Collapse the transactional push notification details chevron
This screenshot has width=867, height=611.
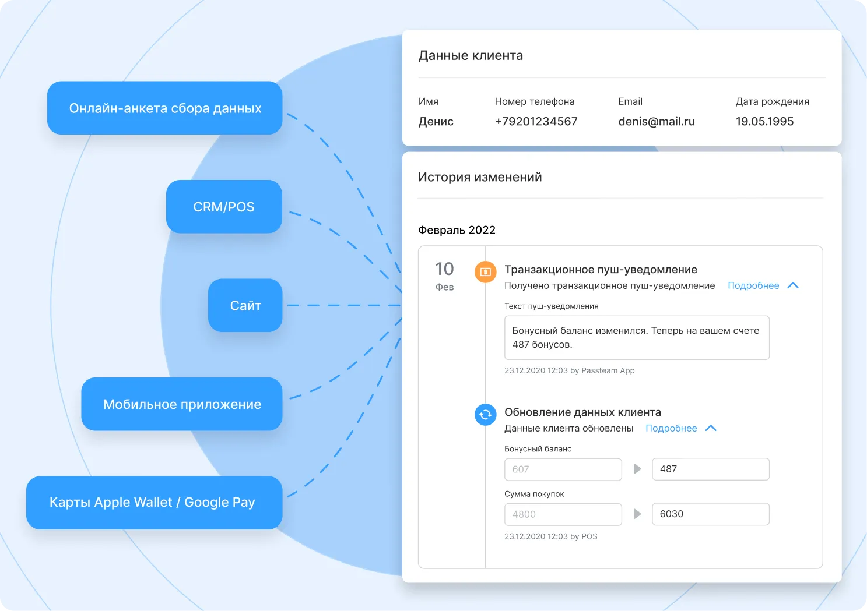pos(793,285)
